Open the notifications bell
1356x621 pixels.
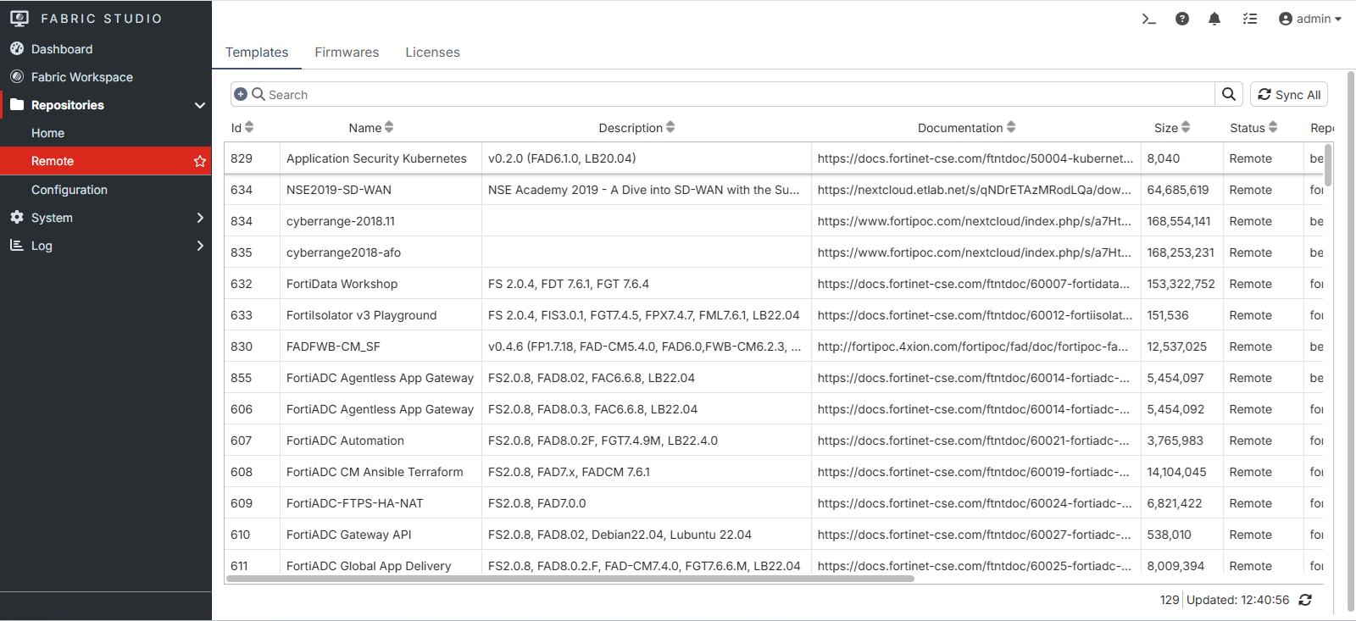pyautogui.click(x=1214, y=19)
